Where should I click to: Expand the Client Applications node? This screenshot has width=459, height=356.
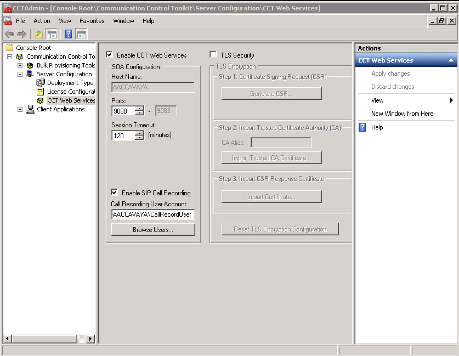(20, 109)
